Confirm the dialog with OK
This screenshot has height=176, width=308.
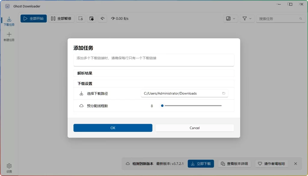click(x=113, y=128)
